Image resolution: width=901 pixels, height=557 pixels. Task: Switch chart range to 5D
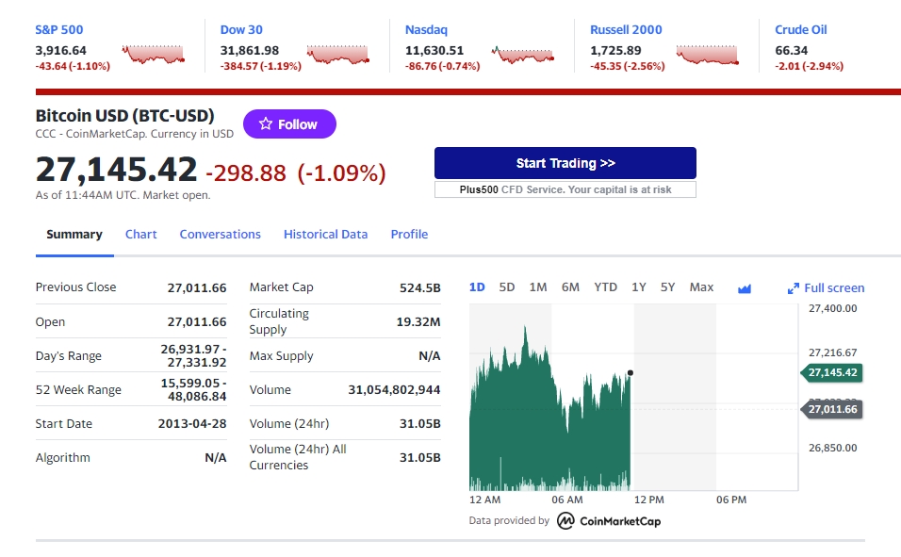(x=507, y=287)
